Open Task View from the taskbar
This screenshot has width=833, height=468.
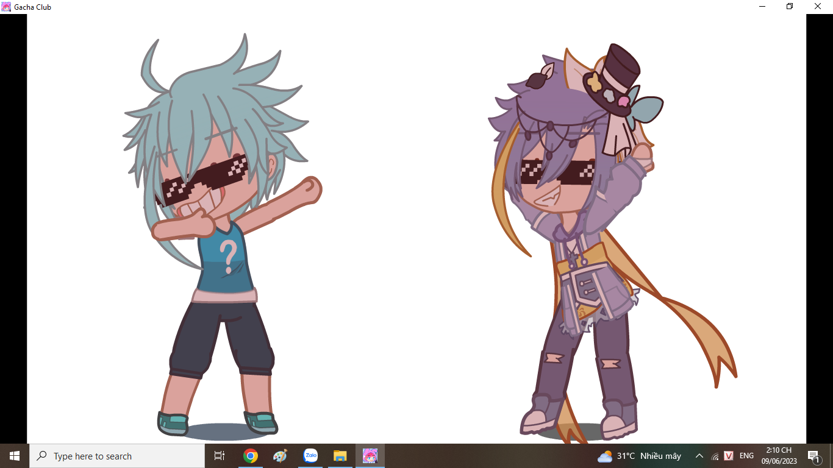click(220, 456)
